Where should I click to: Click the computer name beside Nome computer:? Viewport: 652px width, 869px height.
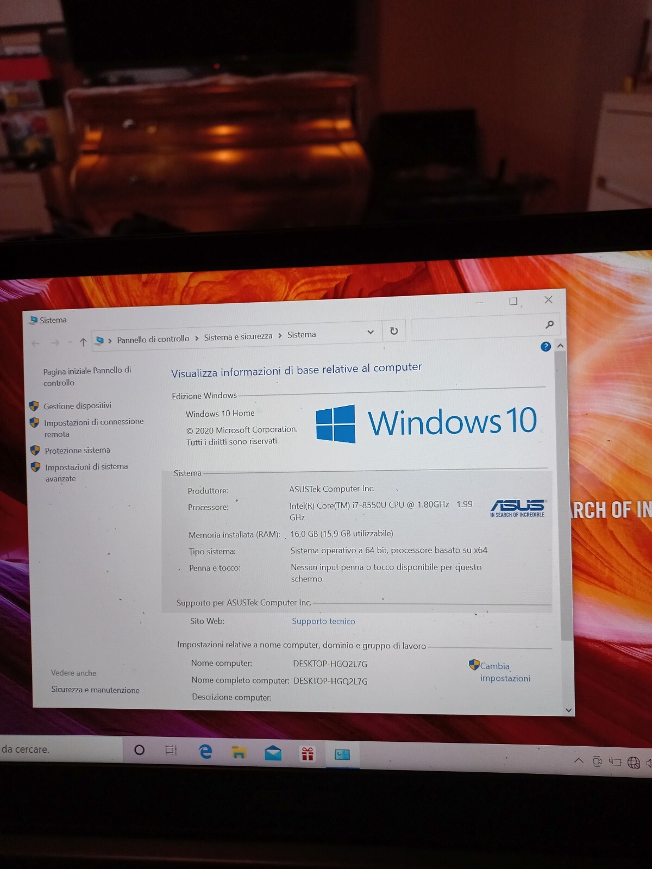point(330,664)
